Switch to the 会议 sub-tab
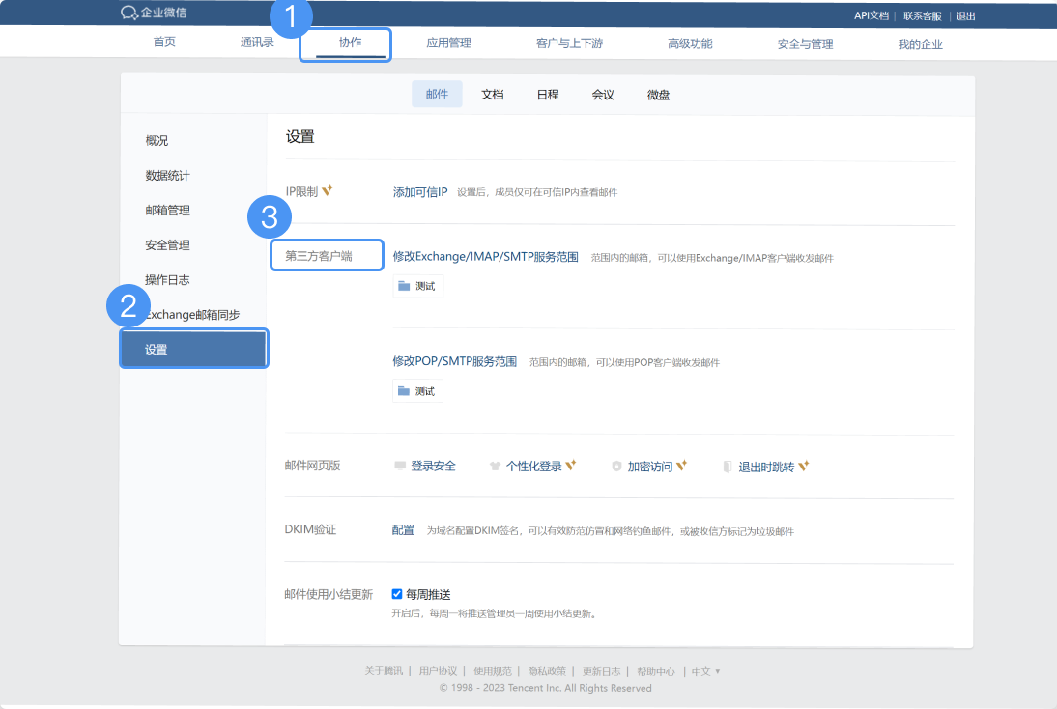Image resolution: width=1057 pixels, height=709 pixels. tap(603, 95)
